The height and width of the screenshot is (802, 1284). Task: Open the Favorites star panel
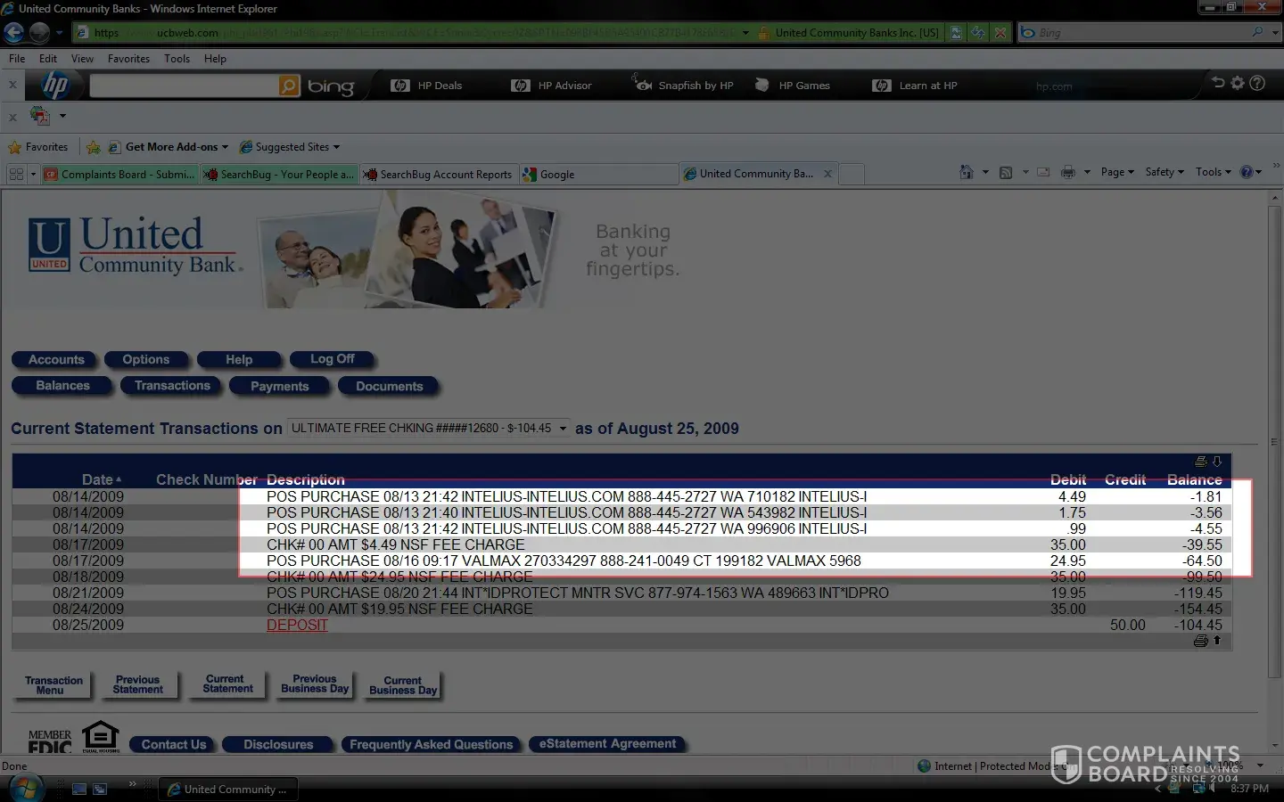click(x=38, y=147)
